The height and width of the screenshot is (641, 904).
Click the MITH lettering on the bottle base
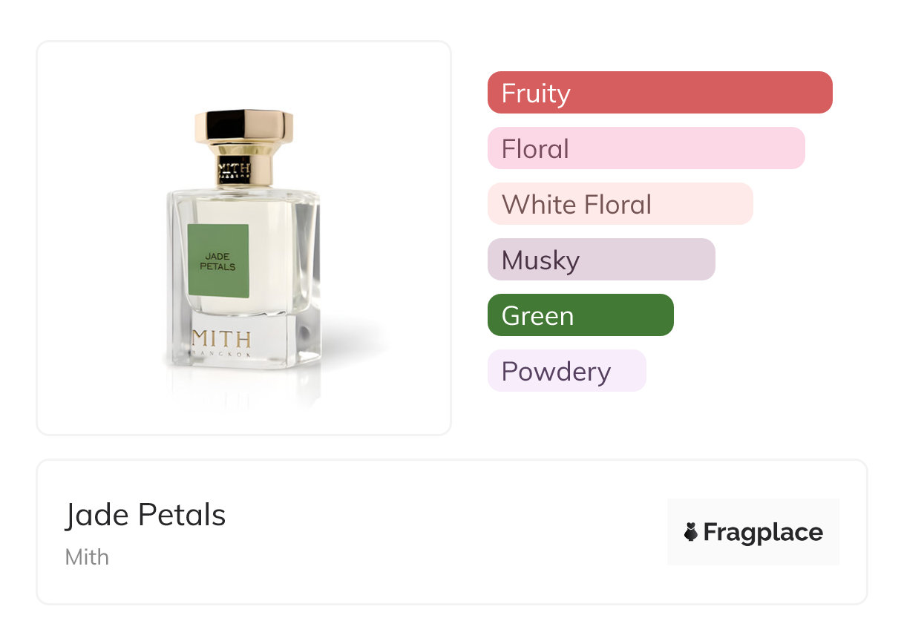(221, 339)
